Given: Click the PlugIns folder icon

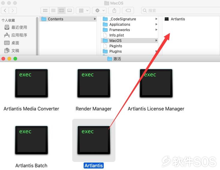Looking at the screenshot, I should click(x=105, y=51).
